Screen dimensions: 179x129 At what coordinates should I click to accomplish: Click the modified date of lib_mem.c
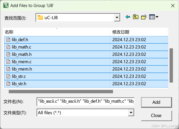[x=129, y=62]
